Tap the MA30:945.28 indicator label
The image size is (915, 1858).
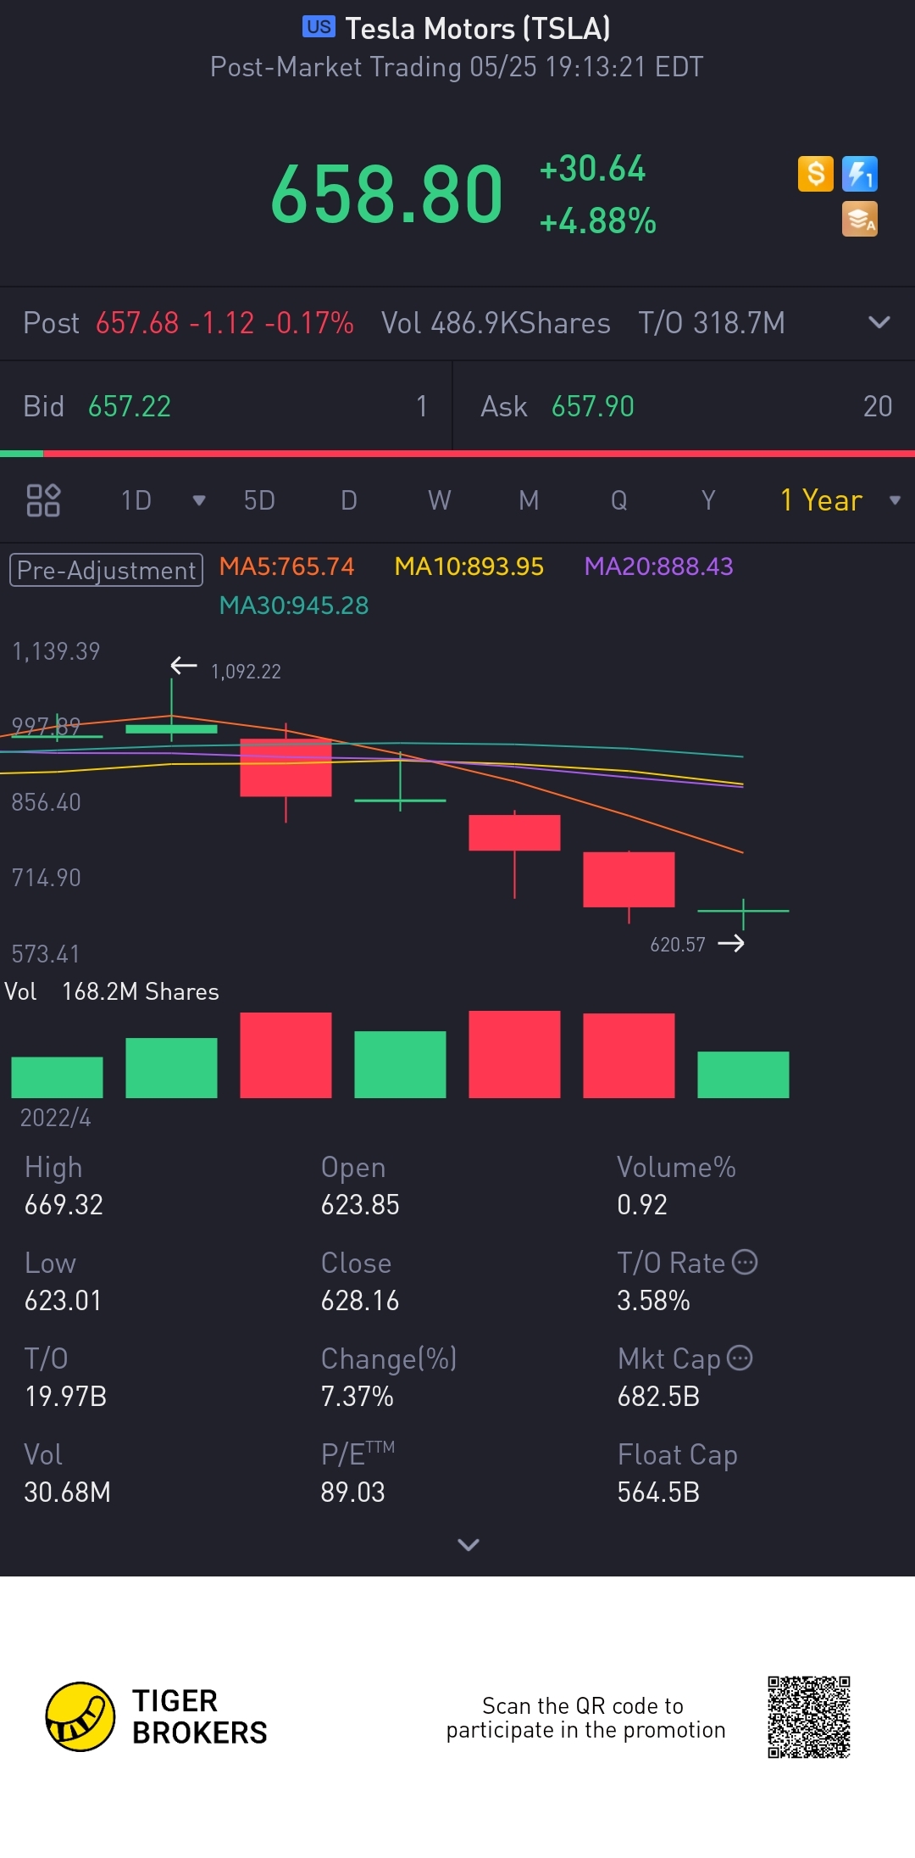[294, 605]
